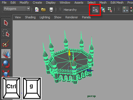Expand the Polygons menu set dropdown
This screenshot has width=133, height=100.
pyautogui.click(x=28, y=9)
